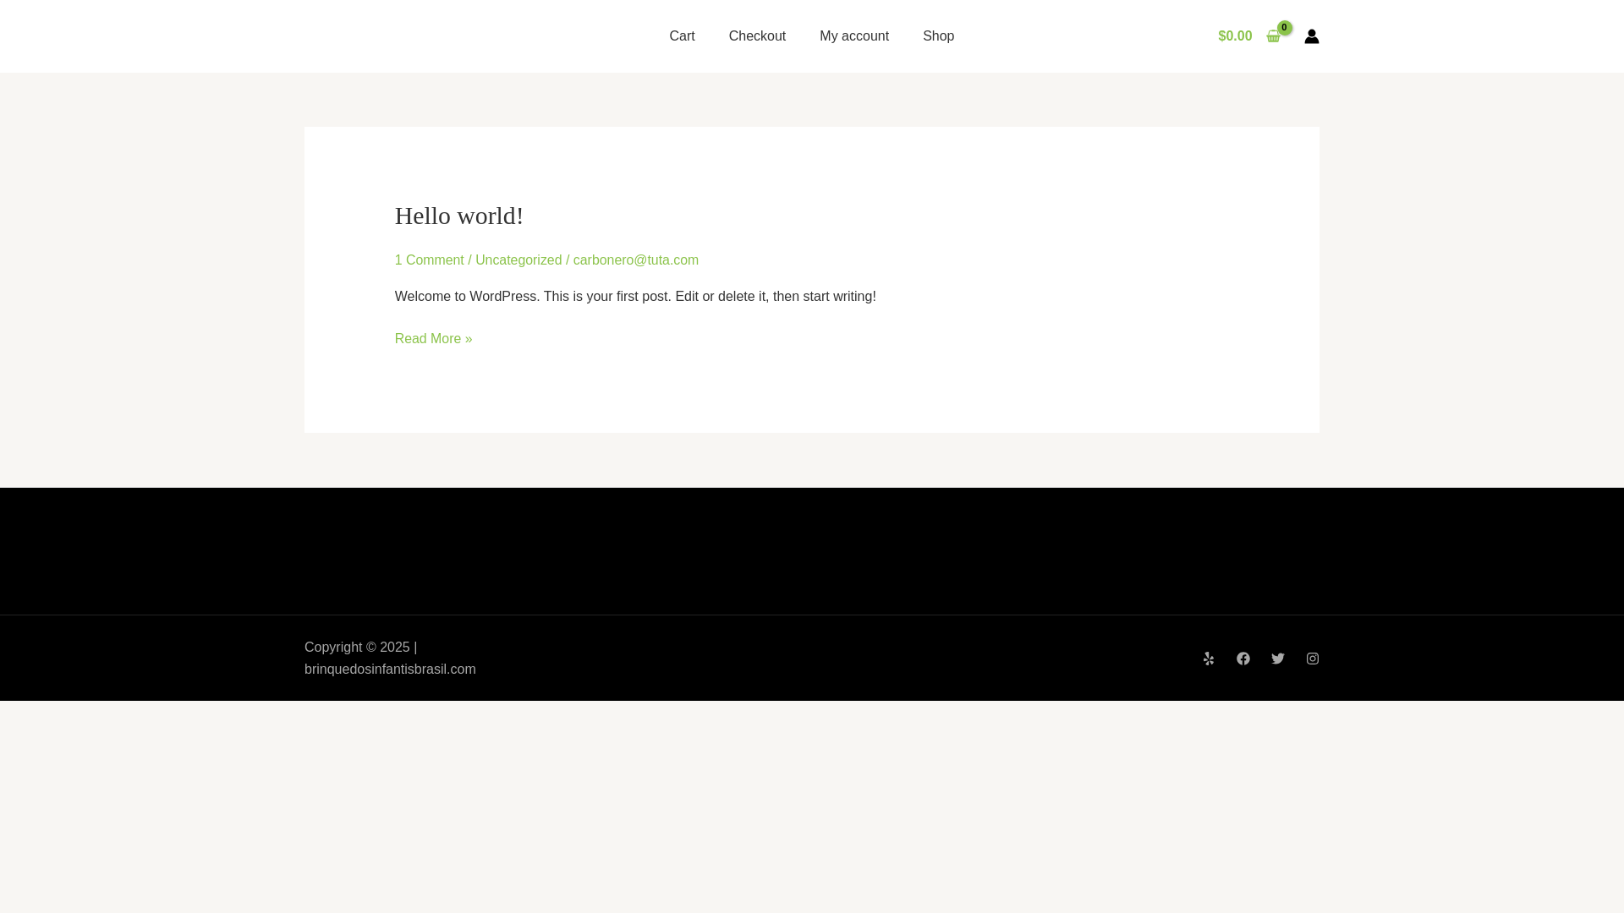Click the account user silhouette icon
This screenshot has height=913, width=1624.
1311,36
